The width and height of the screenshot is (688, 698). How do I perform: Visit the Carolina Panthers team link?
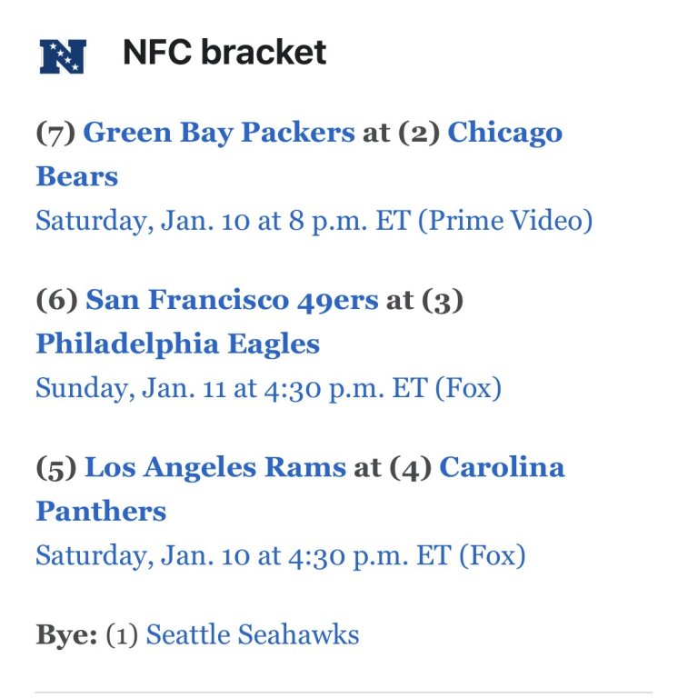coord(502,467)
